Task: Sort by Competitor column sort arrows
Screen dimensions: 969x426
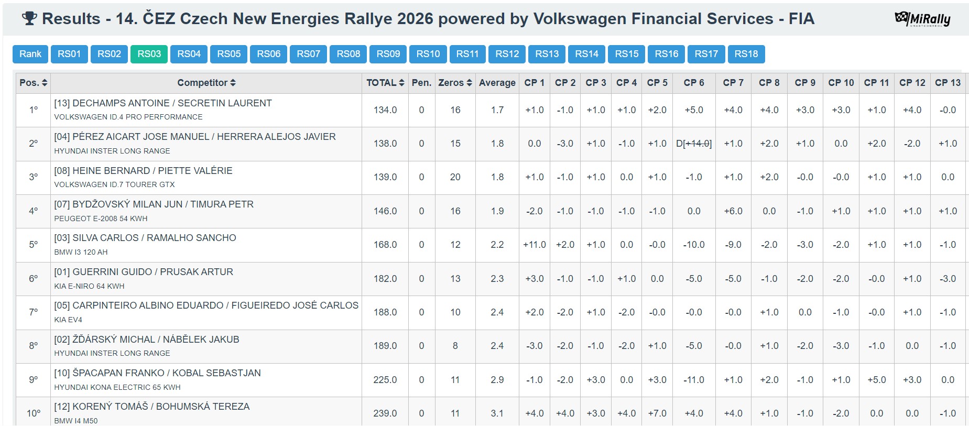Action: [233, 83]
